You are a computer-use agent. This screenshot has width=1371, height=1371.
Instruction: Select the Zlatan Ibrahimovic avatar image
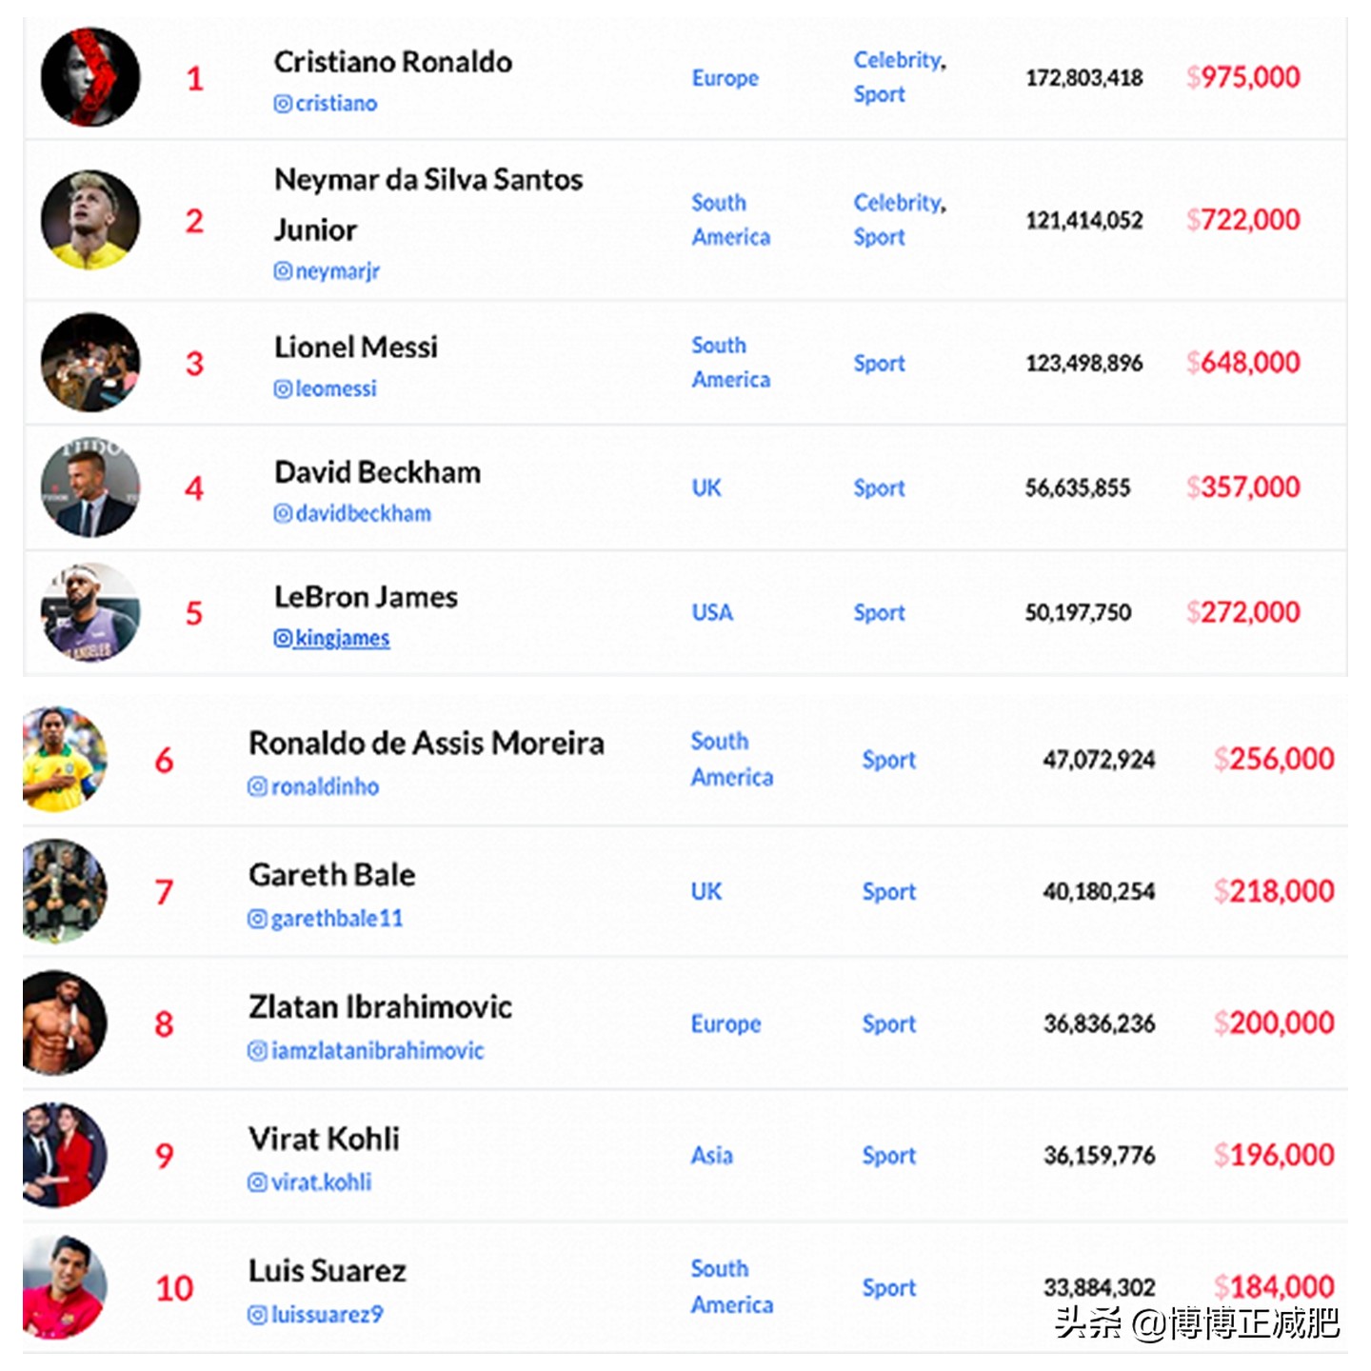[x=65, y=1023]
